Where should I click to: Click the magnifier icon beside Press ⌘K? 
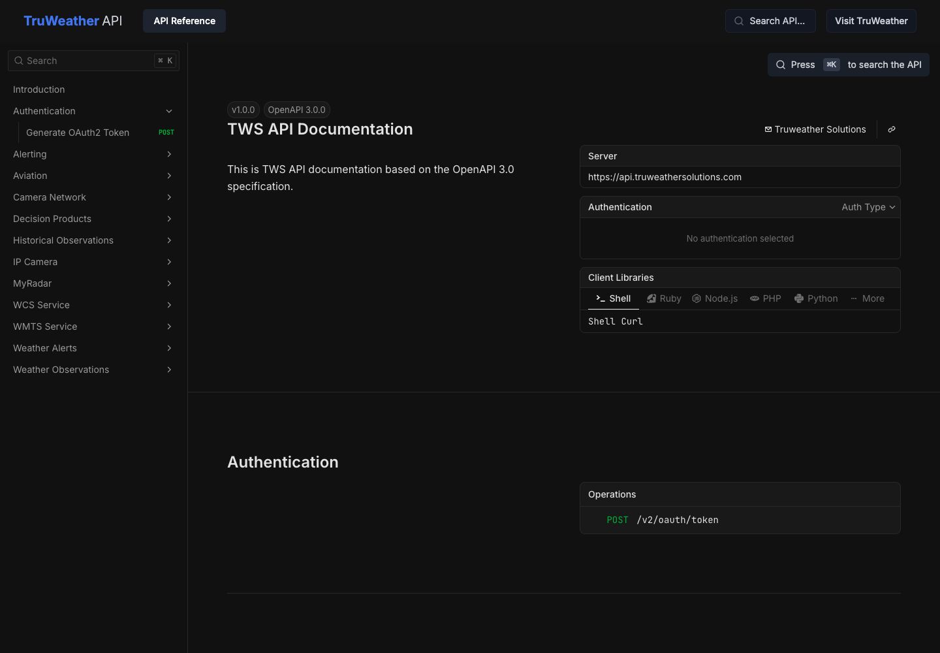click(781, 65)
